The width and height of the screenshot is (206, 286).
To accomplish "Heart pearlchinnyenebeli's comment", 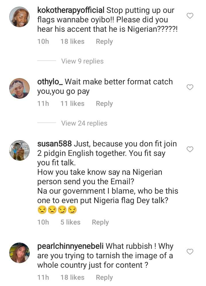I will [190, 252].
